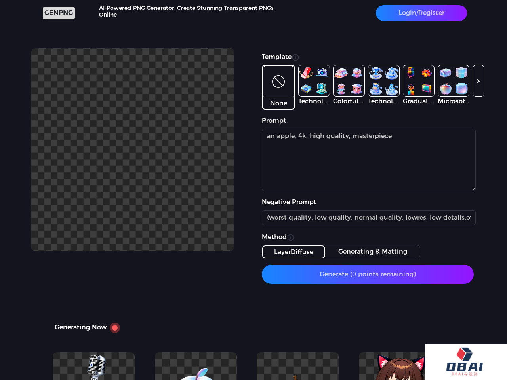Click the Method info icon
This screenshot has height=380, width=507.
point(291,237)
